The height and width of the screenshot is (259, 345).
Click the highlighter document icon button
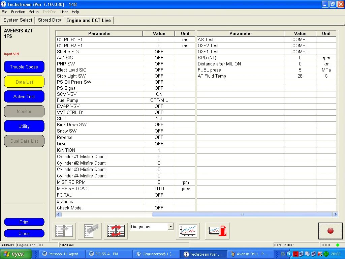coord(90,231)
